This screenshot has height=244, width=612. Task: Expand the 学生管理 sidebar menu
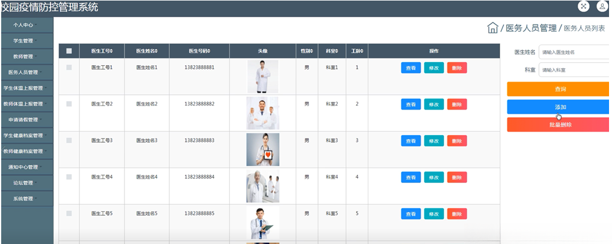click(x=27, y=41)
